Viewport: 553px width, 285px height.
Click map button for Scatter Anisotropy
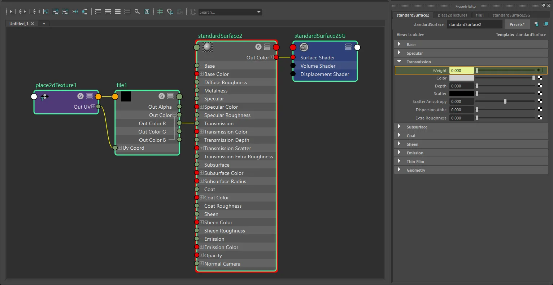pyautogui.click(x=540, y=101)
